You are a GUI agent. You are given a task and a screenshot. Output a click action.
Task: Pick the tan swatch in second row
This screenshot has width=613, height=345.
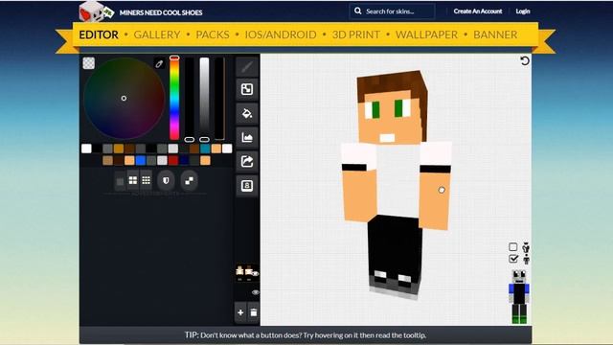[x=107, y=160]
